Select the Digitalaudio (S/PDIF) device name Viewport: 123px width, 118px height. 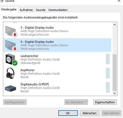click(35, 84)
